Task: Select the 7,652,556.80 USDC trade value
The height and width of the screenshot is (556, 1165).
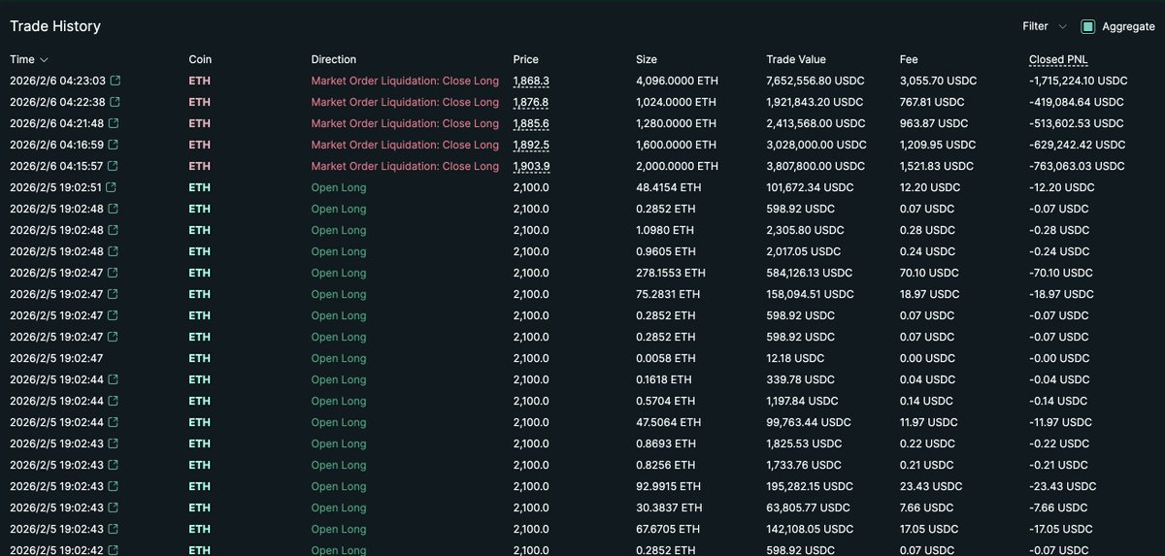Action: tap(815, 81)
